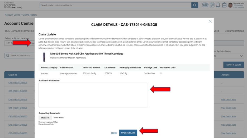The height and width of the screenshot is (138, 247).
Task: Click the Additional Information text area
Action: click(93, 95)
